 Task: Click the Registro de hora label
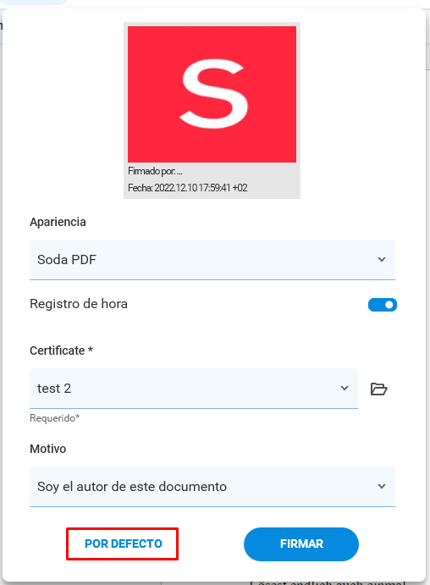[x=79, y=304]
